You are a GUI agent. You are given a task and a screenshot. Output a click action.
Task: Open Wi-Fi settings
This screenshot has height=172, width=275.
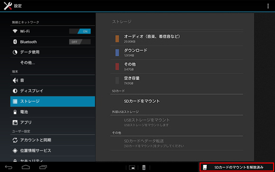(x=53, y=31)
